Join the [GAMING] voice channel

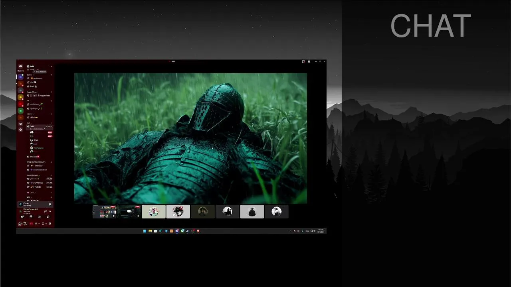[x=39, y=183]
